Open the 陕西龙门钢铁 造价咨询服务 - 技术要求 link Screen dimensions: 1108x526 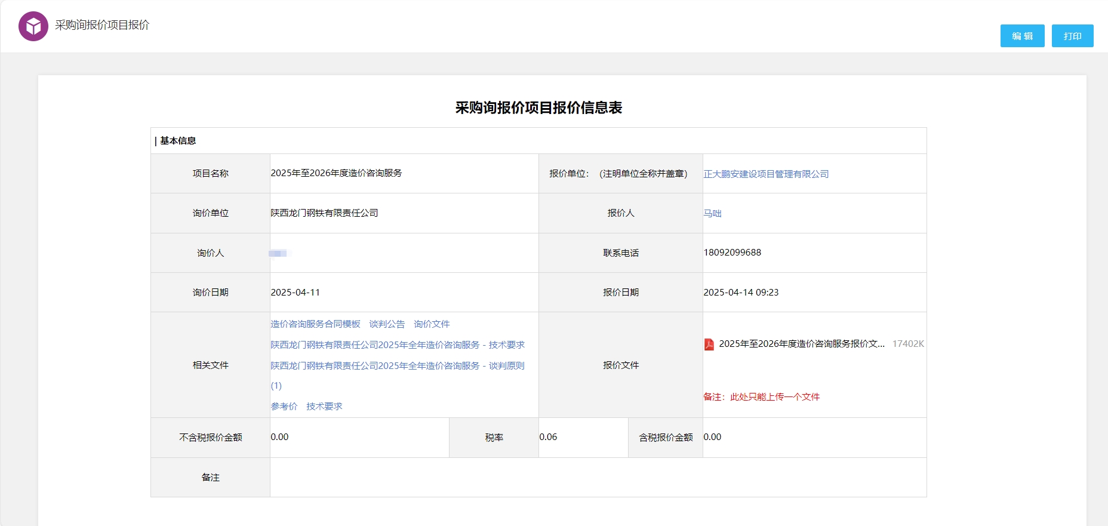click(398, 345)
